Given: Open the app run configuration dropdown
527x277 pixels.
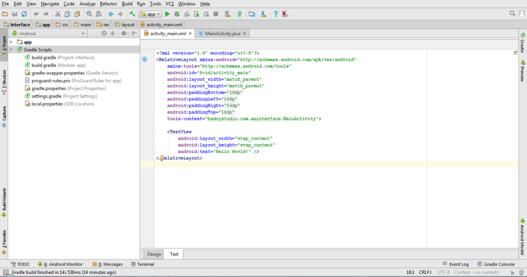Looking at the screenshot, I should pyautogui.click(x=151, y=14).
